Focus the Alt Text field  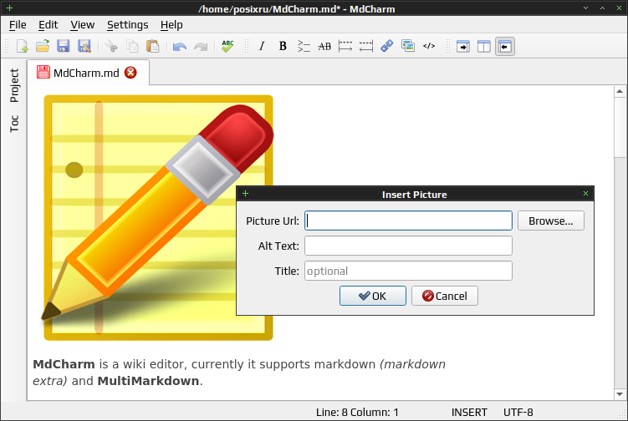(x=408, y=246)
